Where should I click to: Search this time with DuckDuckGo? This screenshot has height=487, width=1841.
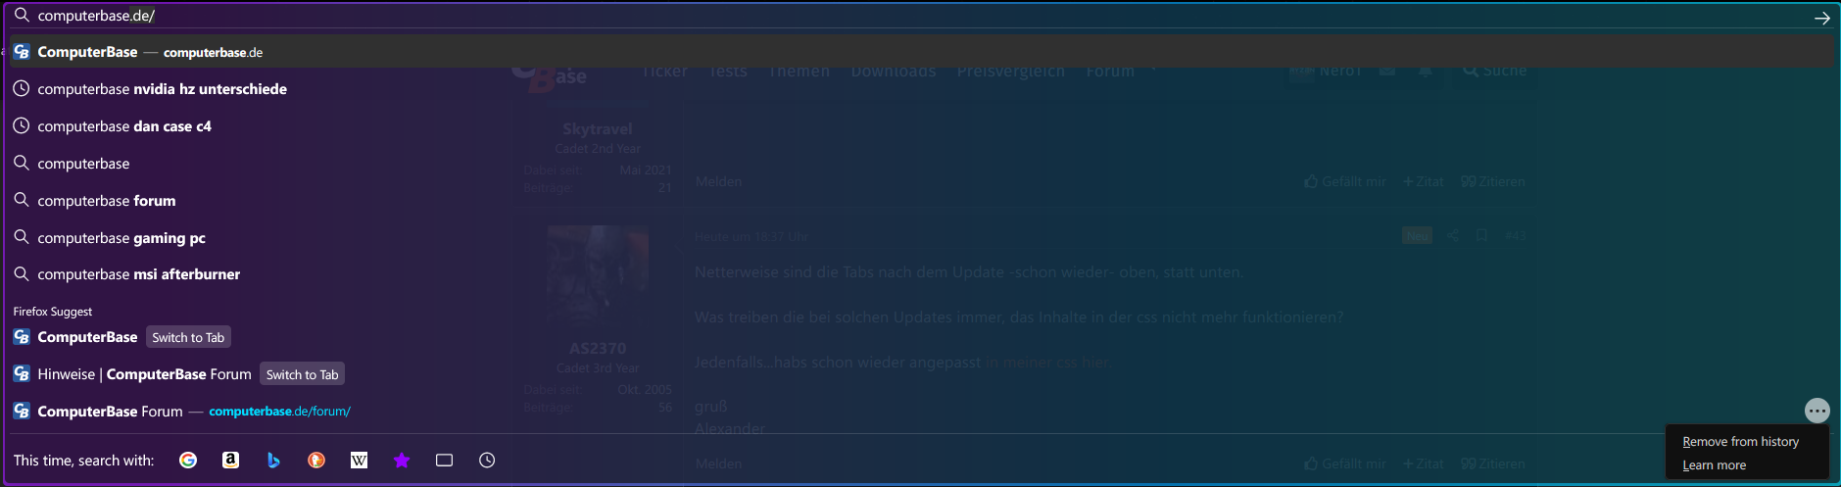(315, 461)
